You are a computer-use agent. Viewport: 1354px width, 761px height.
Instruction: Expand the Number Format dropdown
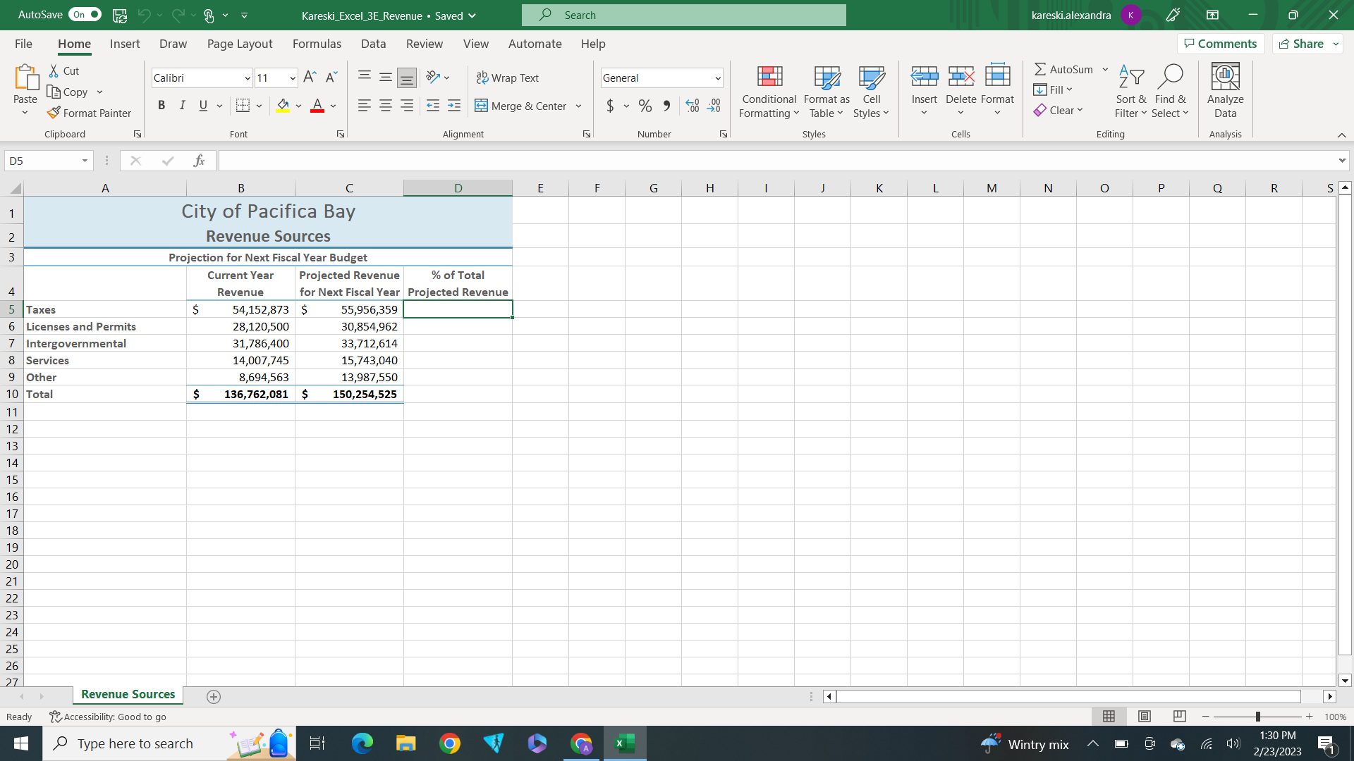point(718,78)
